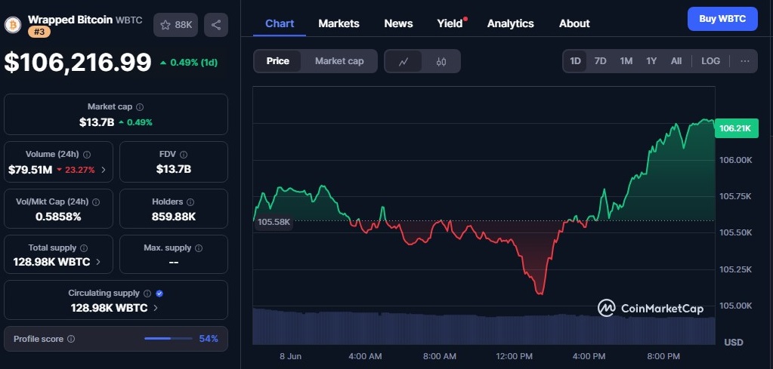773x369 pixels.
Task: Click the 8 Jun date axis label
Action: point(290,355)
